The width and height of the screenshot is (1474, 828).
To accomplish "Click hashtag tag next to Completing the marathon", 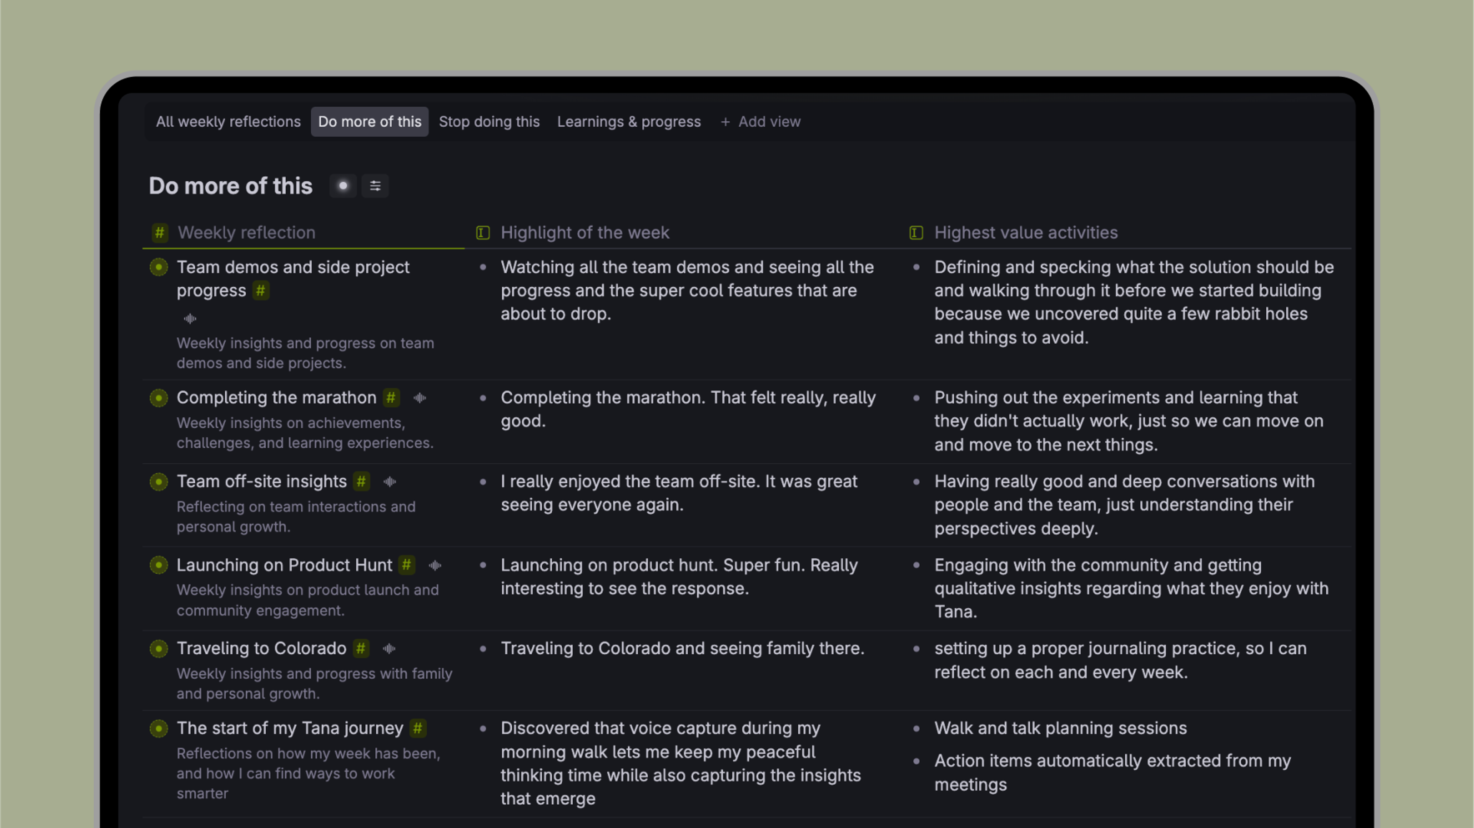I will (x=391, y=398).
